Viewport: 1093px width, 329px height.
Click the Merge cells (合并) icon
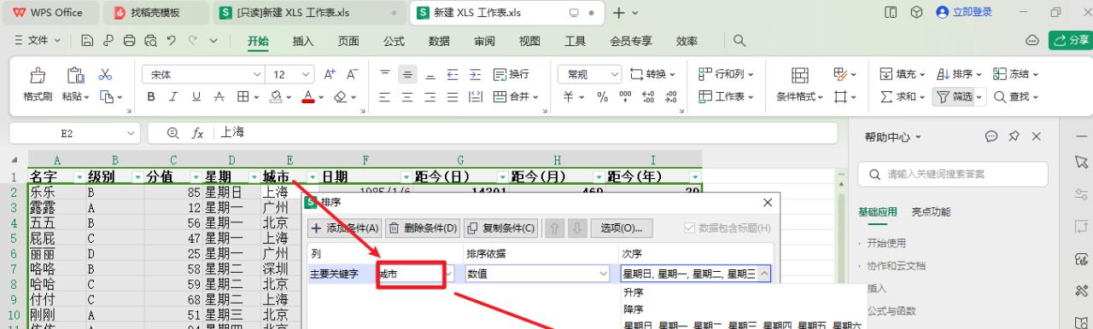(500, 97)
